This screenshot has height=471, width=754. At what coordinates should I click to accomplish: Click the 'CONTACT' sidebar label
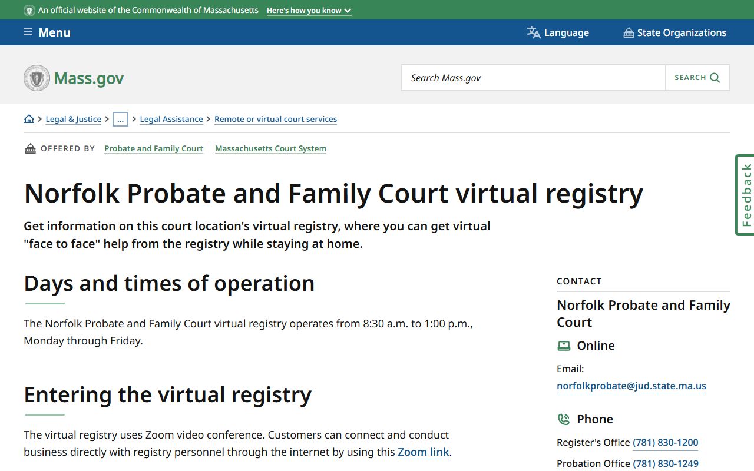[x=579, y=281]
